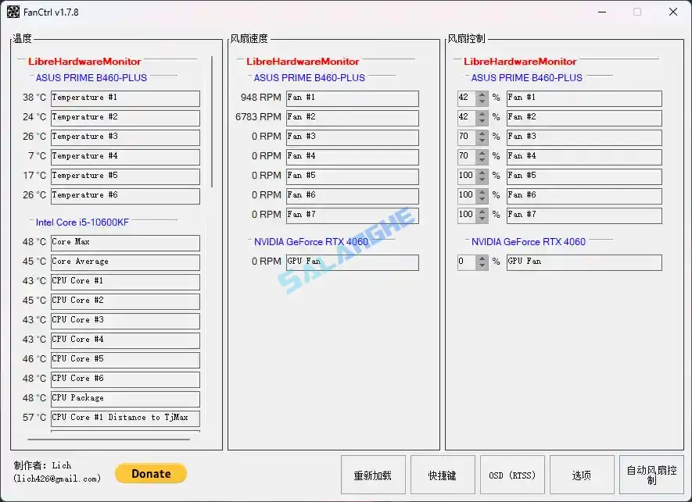Open the OSD (RTSS) settings
Image resolution: width=692 pixels, height=502 pixels.
pyautogui.click(x=512, y=474)
